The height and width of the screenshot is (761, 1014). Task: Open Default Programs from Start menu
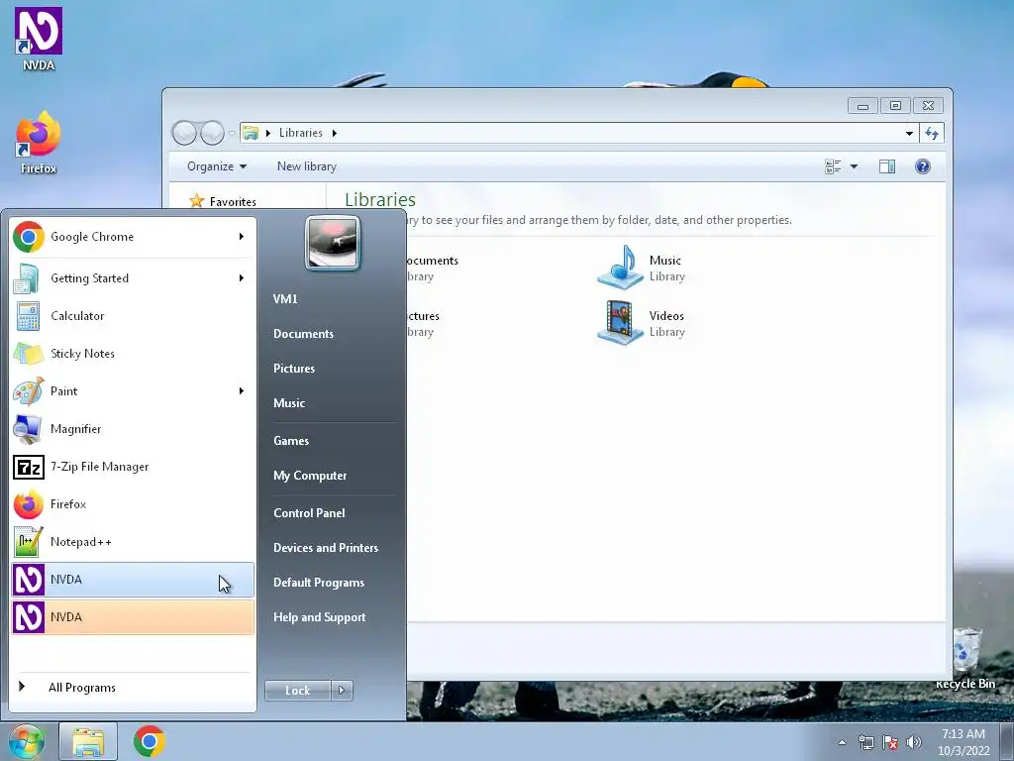(x=319, y=583)
